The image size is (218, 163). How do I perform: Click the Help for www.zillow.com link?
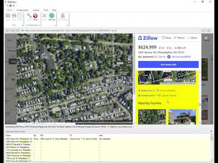121,127
